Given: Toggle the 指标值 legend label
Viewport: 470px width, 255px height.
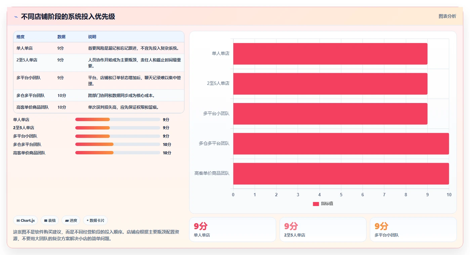Looking at the screenshot, I should pos(327,204).
